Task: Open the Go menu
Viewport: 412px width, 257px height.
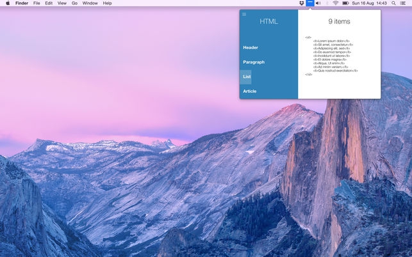Action: [x=74, y=3]
